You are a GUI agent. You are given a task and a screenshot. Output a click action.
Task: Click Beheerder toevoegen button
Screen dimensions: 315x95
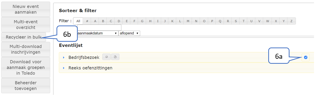click(x=25, y=85)
